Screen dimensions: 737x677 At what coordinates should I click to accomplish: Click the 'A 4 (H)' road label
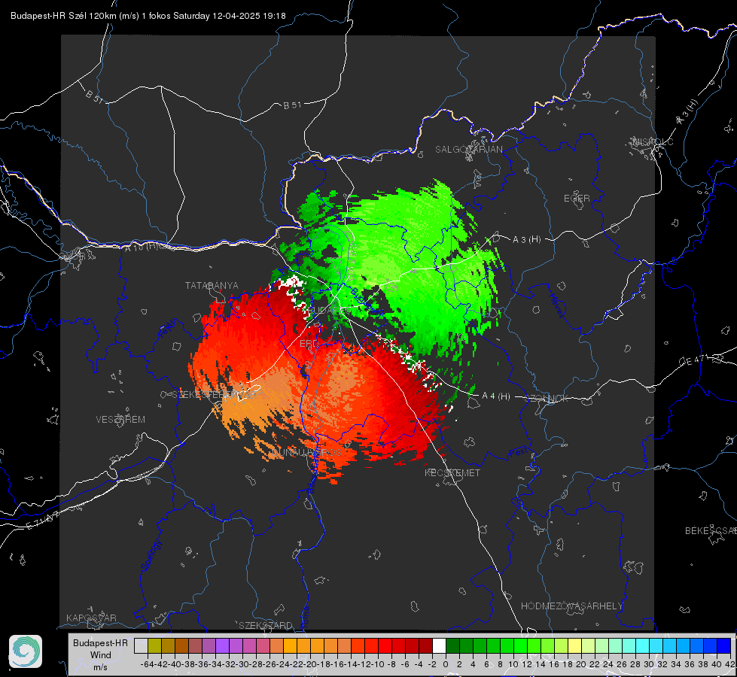point(496,396)
